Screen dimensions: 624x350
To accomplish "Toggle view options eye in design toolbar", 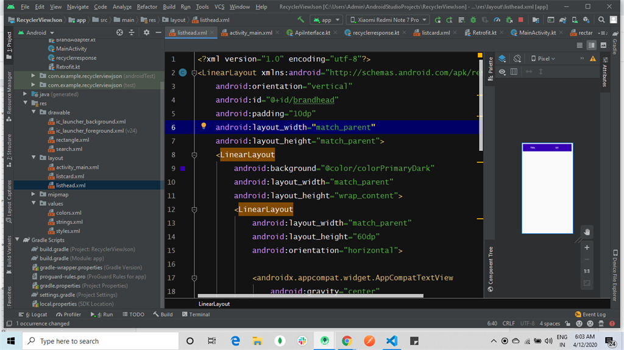I will coord(502,72).
